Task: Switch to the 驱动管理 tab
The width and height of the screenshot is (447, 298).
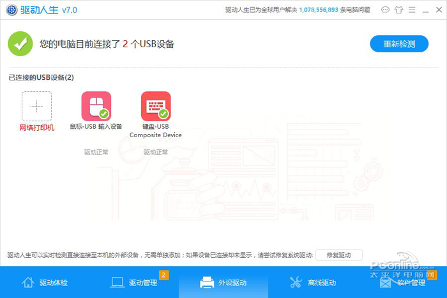Action: pyautogui.click(x=134, y=282)
